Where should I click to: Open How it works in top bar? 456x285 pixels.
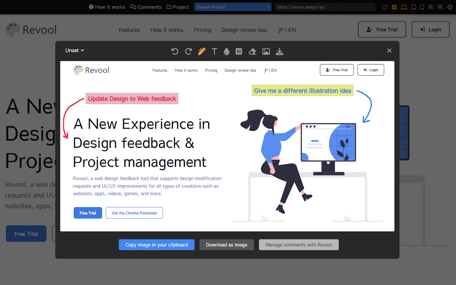[107, 7]
